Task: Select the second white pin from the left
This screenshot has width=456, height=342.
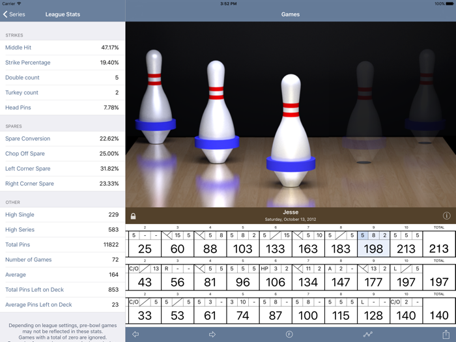Action: pyautogui.click(x=217, y=112)
